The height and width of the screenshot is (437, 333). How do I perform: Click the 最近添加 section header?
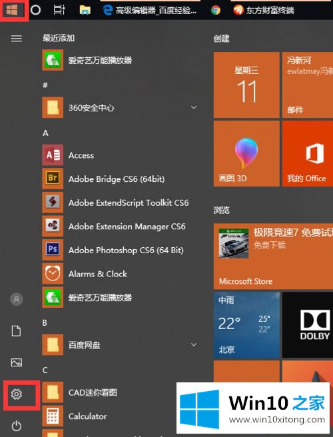(x=59, y=38)
